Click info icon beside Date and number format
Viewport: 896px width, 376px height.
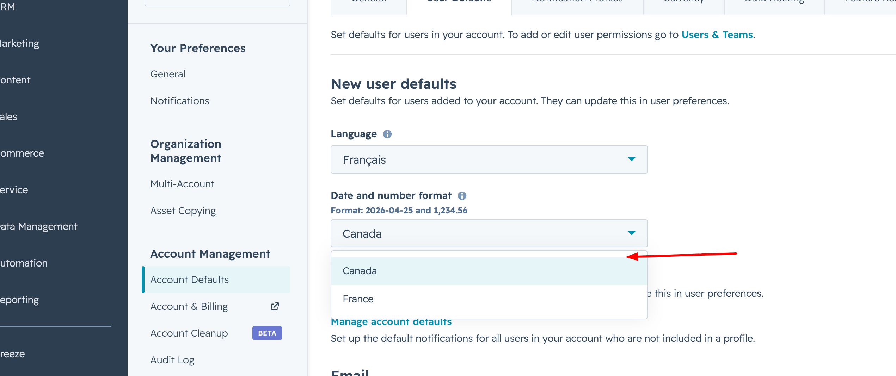pos(462,196)
